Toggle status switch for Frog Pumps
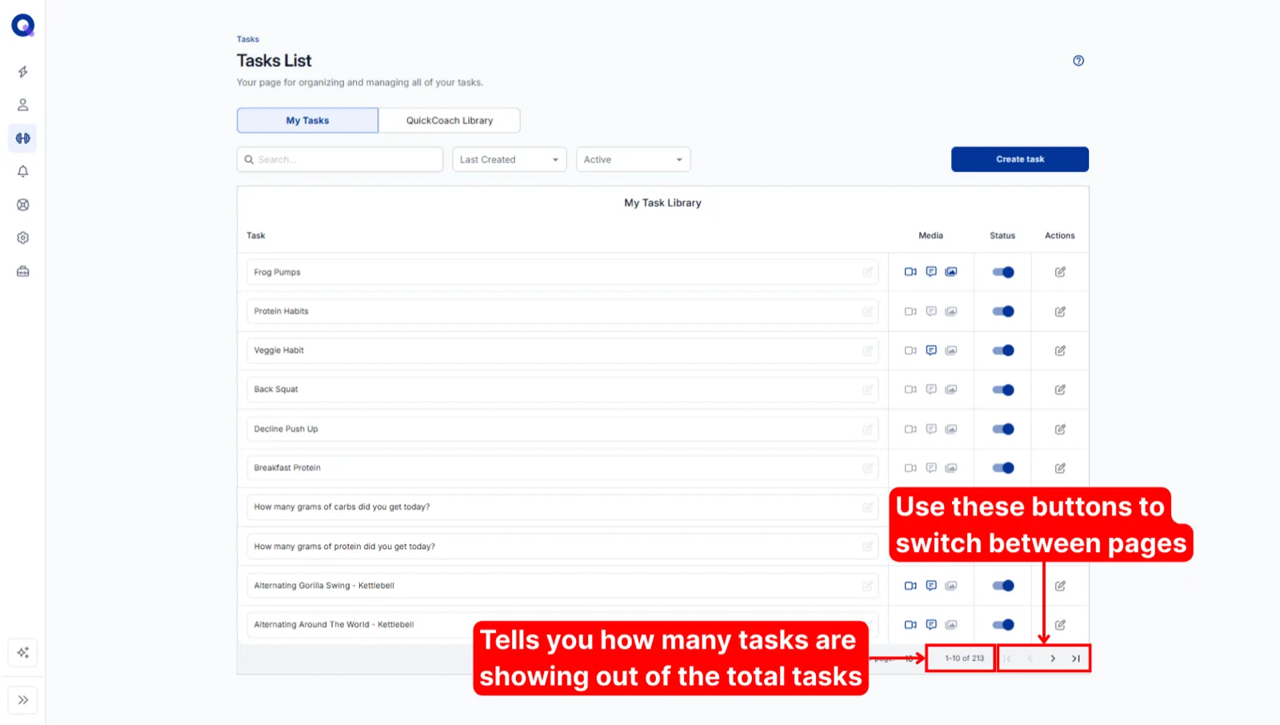The image size is (1280, 725). (x=1003, y=272)
